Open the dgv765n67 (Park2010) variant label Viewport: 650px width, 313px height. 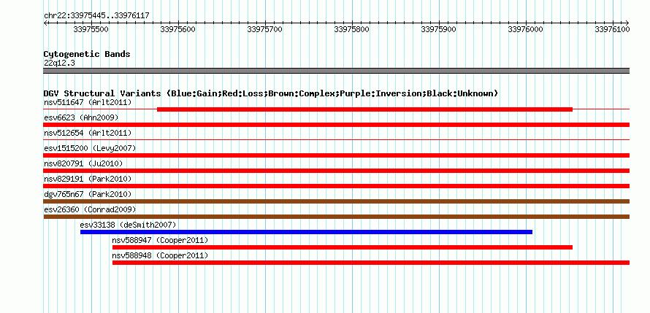(88, 194)
